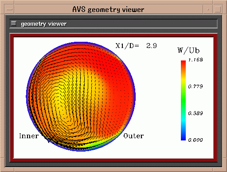
Task: Click the 0.389 legend value
Action: [196, 113]
